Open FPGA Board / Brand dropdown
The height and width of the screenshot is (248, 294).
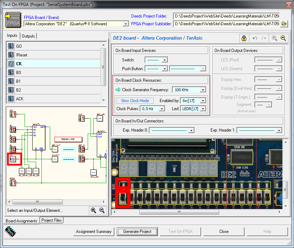click(x=126, y=24)
